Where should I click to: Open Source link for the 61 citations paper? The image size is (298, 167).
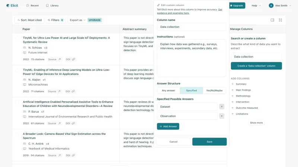click(54, 123)
